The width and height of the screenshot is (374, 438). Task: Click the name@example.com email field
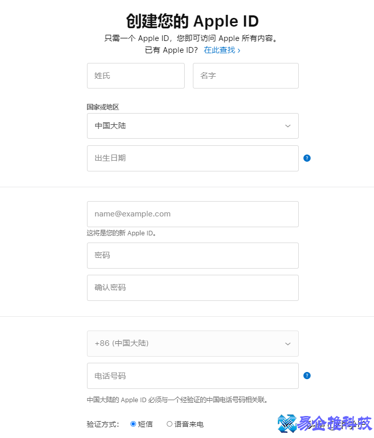click(x=193, y=214)
